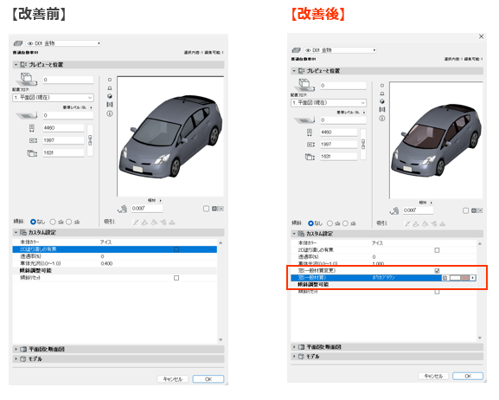This screenshot has width=499, height=400.
Task: Click the mirror icon beside the checkbox in before dialog
Action: pos(218,209)
